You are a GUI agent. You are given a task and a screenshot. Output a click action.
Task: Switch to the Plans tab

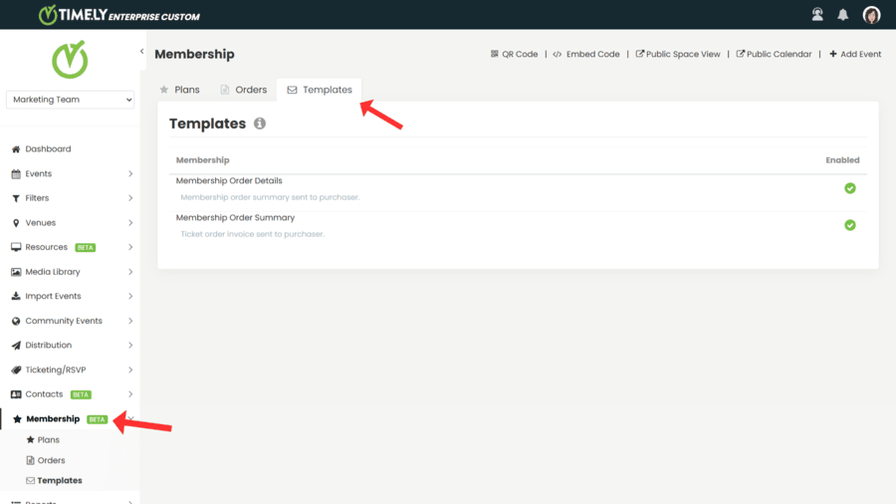pyautogui.click(x=179, y=90)
